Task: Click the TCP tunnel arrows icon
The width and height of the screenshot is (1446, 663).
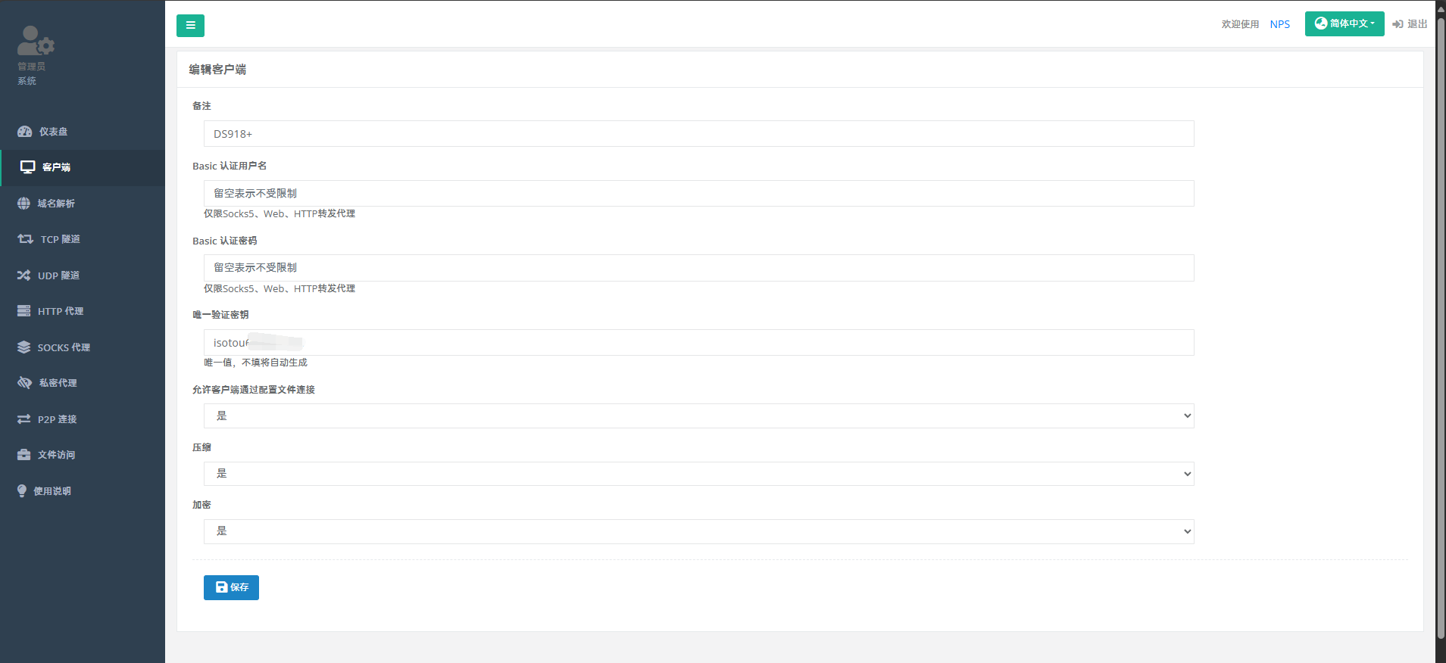Action: coord(25,239)
